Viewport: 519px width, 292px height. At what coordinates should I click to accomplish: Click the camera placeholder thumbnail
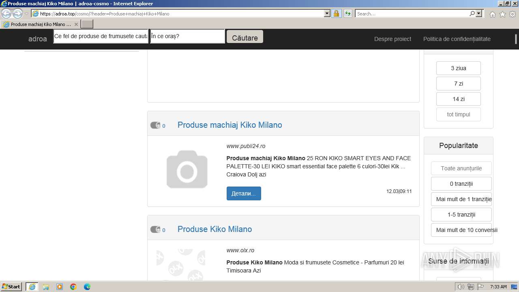point(187,169)
